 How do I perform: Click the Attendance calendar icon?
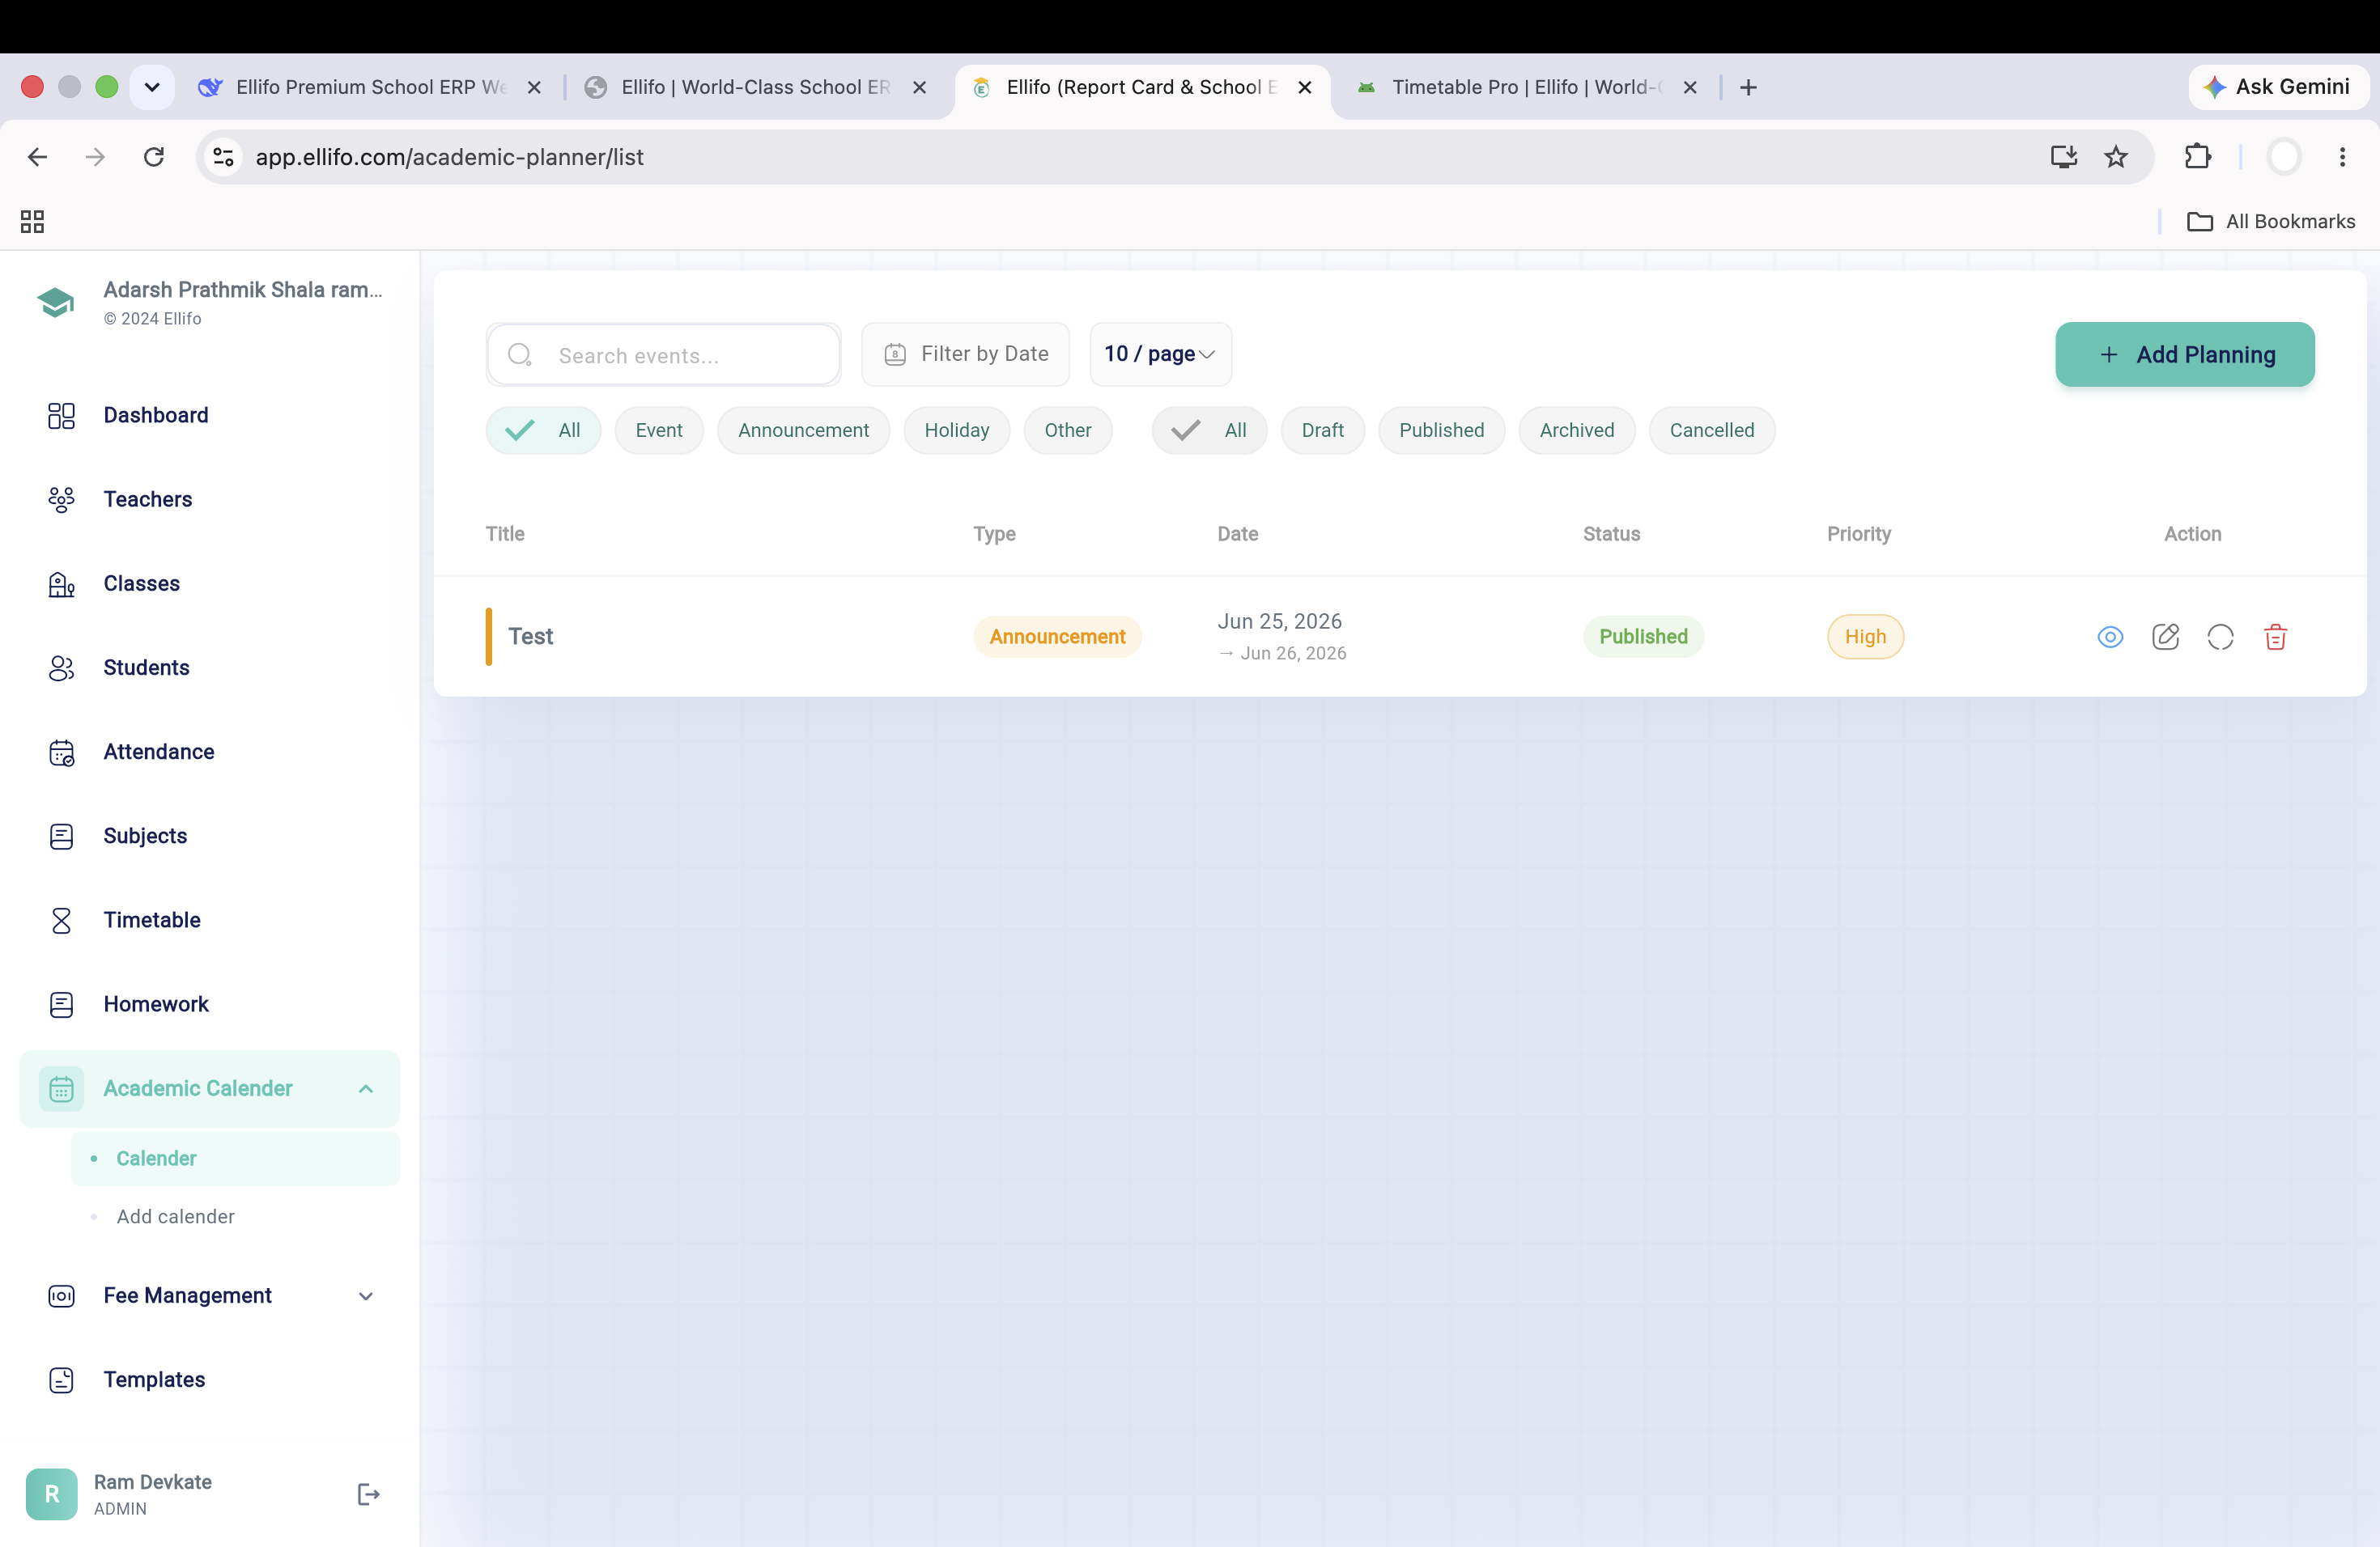tap(61, 752)
